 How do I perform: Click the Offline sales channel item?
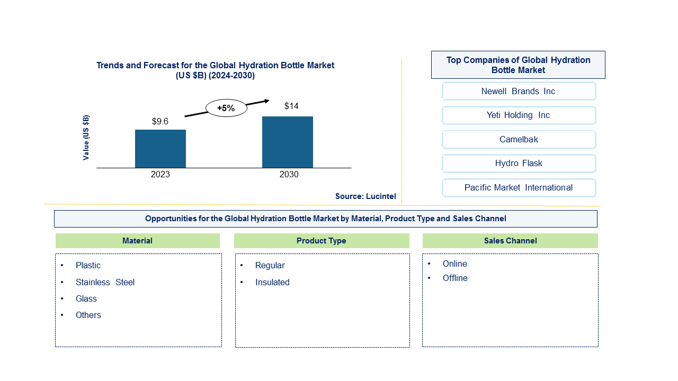coord(455,278)
